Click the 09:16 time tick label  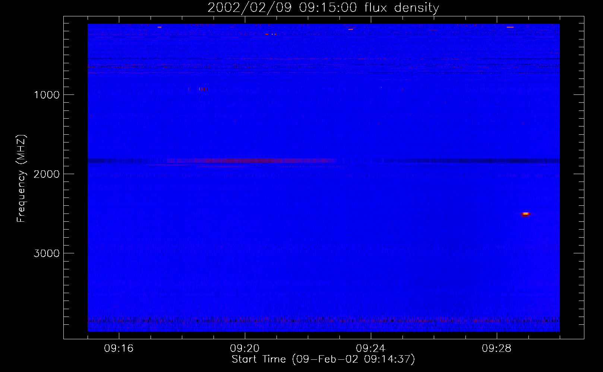pyautogui.click(x=119, y=349)
